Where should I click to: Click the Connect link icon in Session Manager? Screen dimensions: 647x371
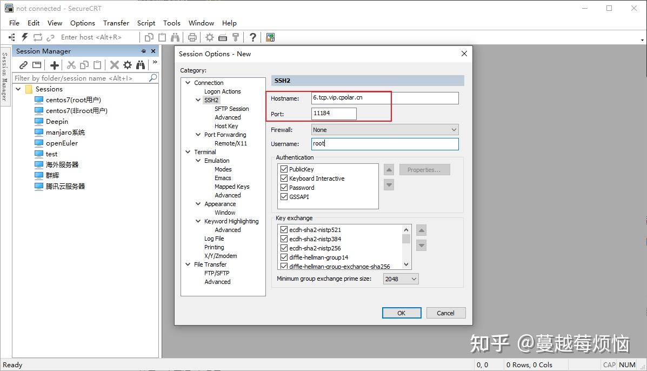[24, 64]
